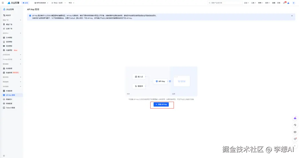Viewport: 299px width, 158px height.
Task: Open the hamburger menu at top left
Action: click(x=3, y=3)
